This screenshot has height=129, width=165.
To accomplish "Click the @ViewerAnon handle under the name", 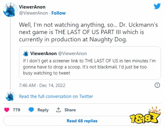I will coord(33,13).
